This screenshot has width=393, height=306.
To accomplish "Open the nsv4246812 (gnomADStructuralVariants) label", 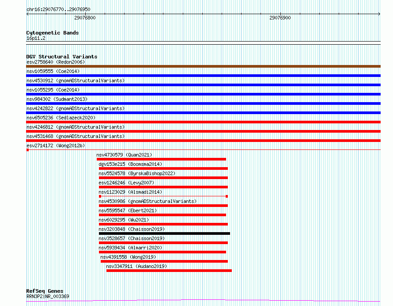I will click(x=76, y=127).
